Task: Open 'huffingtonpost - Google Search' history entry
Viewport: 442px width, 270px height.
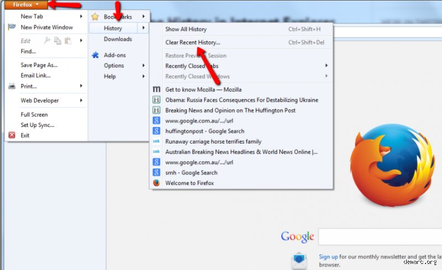Action: pos(204,131)
